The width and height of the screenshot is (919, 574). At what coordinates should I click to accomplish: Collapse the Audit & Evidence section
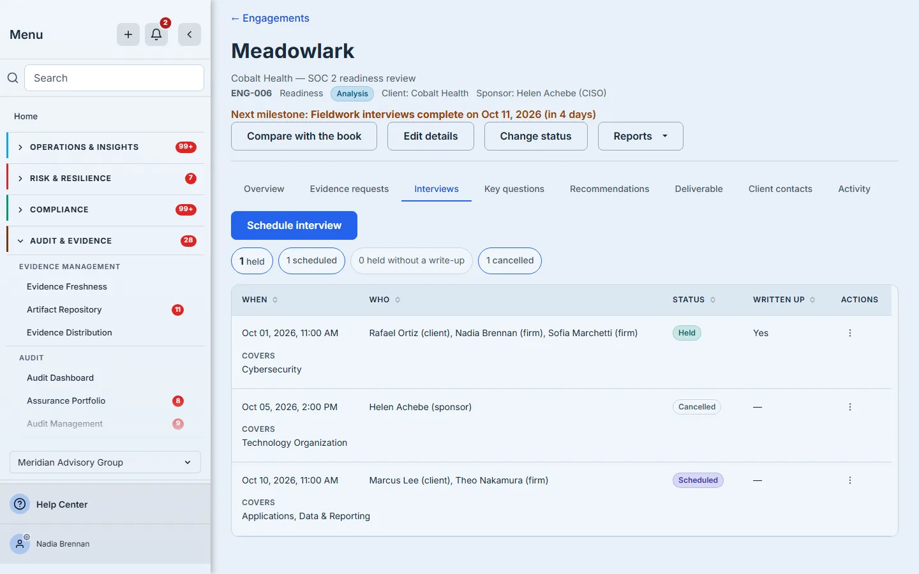coord(105,241)
